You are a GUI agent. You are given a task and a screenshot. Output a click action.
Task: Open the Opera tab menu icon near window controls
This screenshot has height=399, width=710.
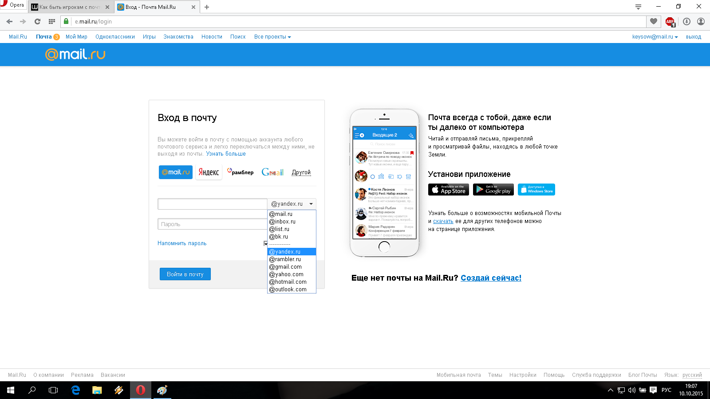point(638,7)
